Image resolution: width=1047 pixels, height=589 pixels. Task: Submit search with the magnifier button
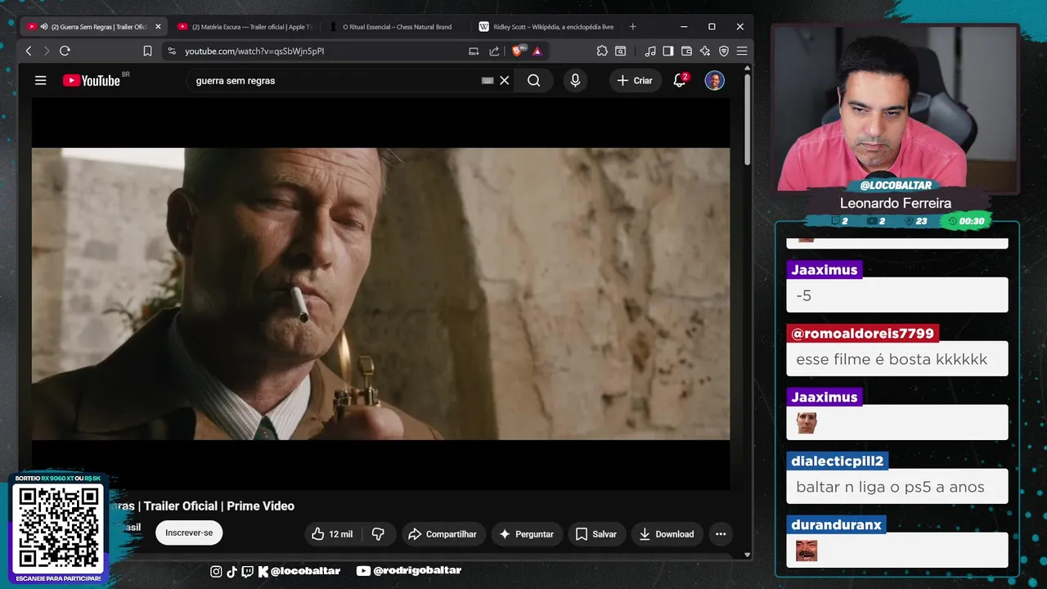(534, 80)
